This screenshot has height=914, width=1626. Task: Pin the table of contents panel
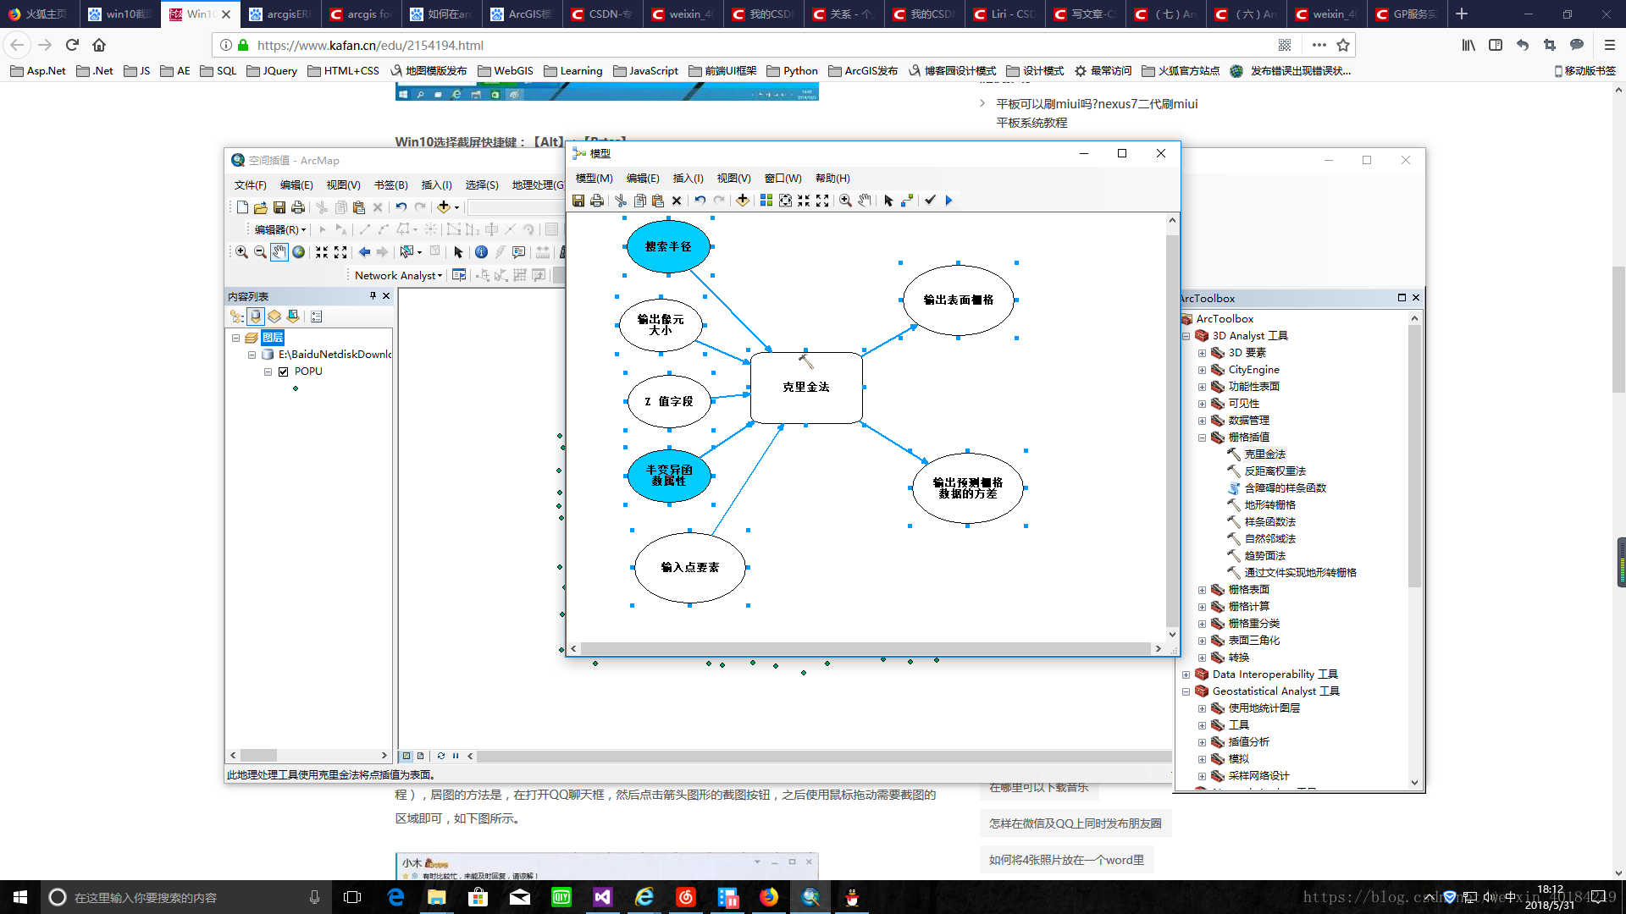pos(373,296)
